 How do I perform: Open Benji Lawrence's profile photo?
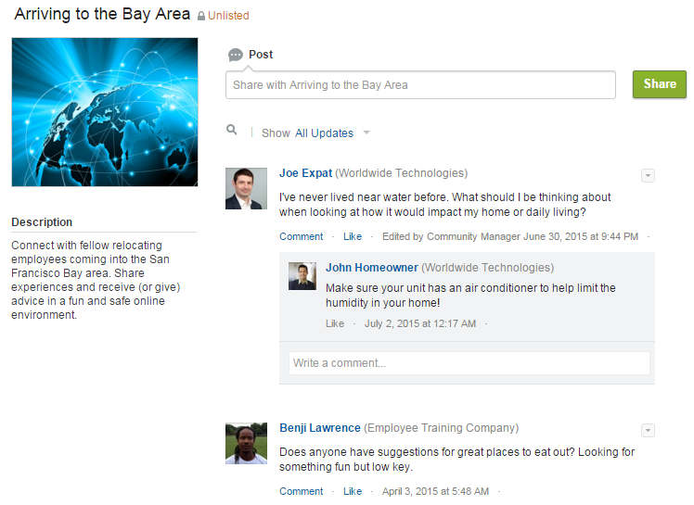click(246, 443)
